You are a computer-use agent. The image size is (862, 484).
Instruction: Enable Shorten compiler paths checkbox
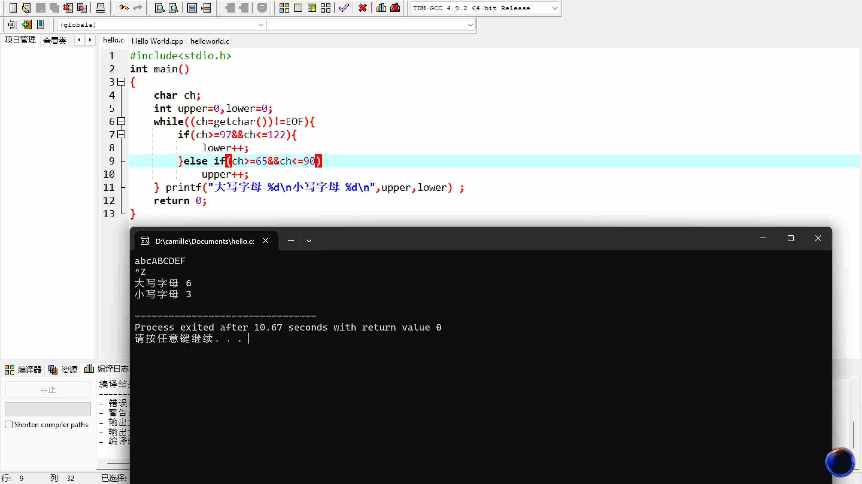(9, 424)
